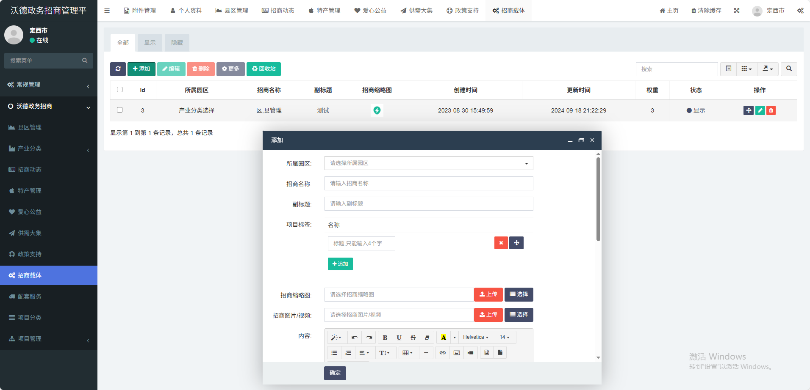Toggle the 显示 status of the row
This screenshot has width=810, height=390.
[x=696, y=110]
